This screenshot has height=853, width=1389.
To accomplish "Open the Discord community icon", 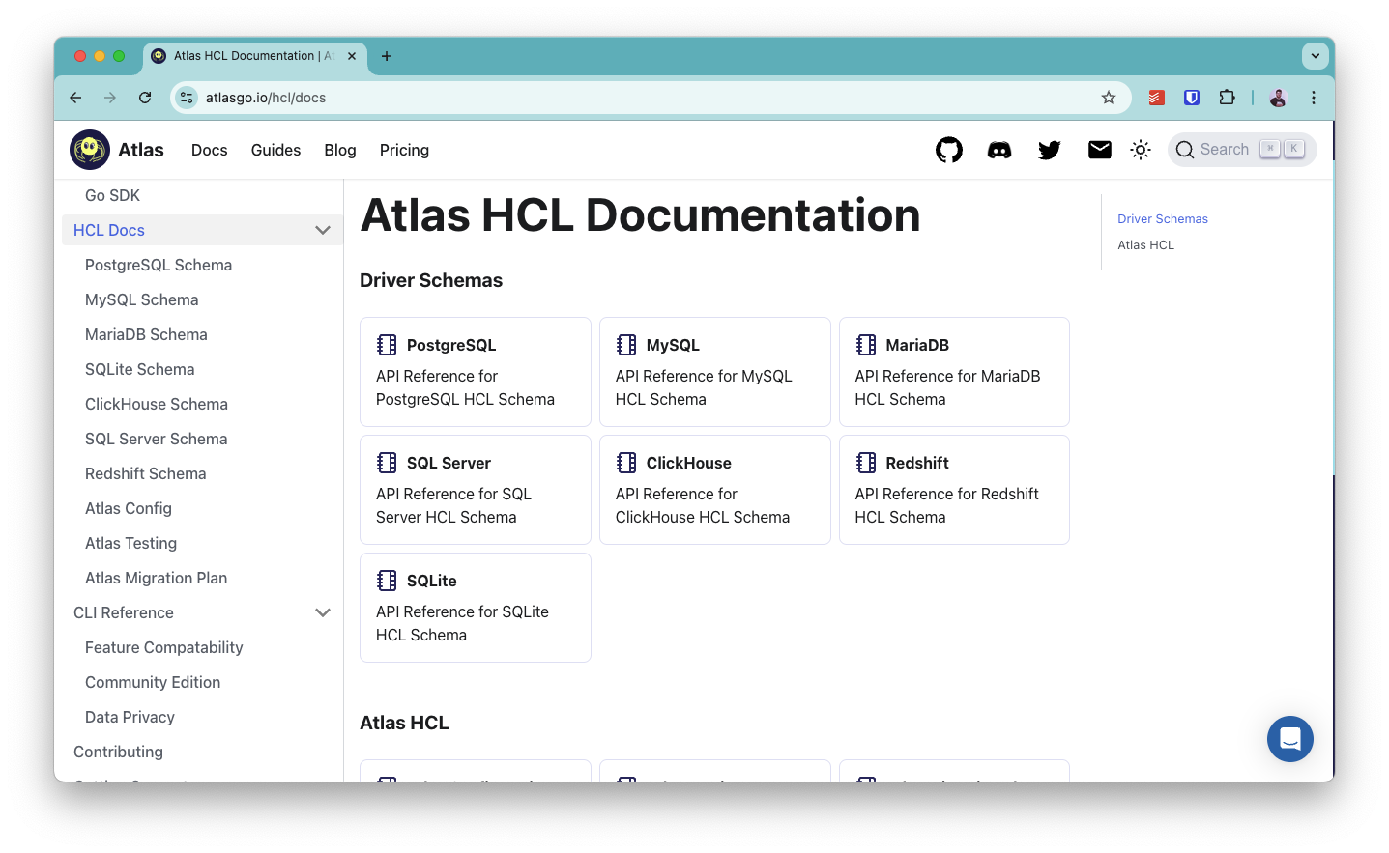I will pyautogui.click(x=998, y=150).
